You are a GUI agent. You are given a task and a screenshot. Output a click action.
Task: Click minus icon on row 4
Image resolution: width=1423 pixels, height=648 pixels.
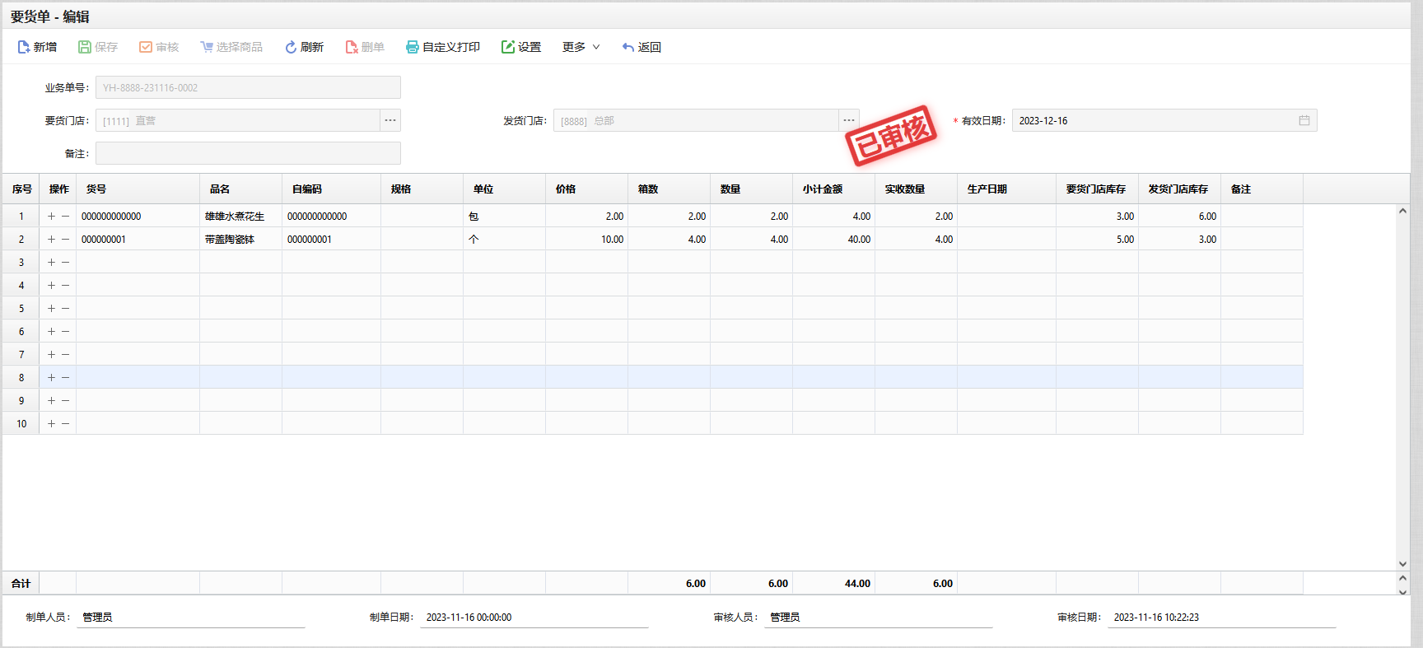66,285
